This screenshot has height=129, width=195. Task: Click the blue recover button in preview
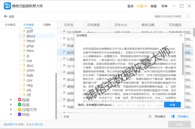tap(172, 105)
